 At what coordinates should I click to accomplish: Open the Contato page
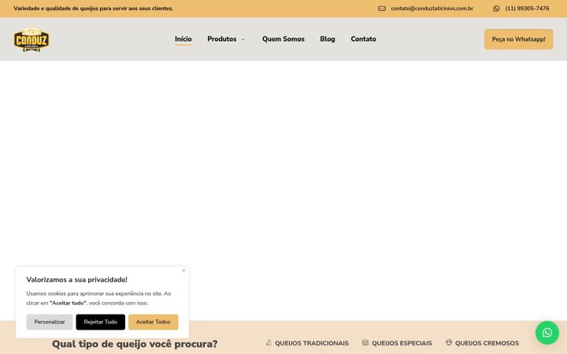363,39
